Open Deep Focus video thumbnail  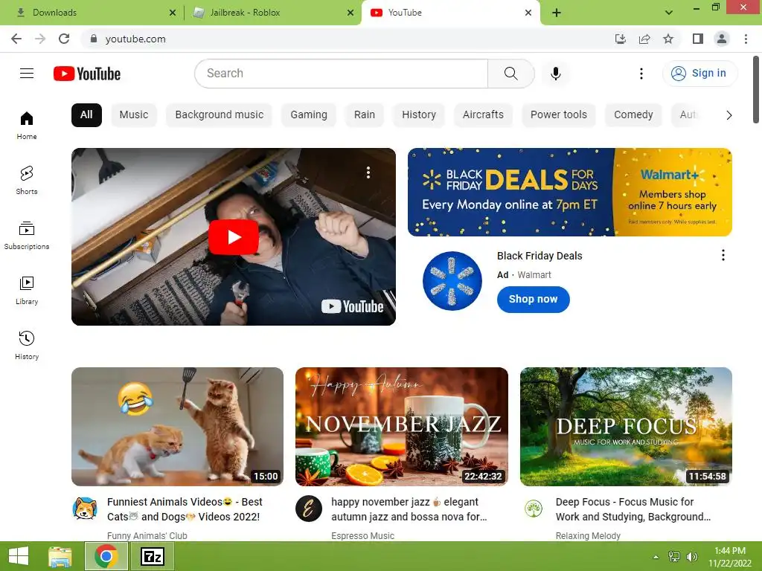(x=626, y=427)
